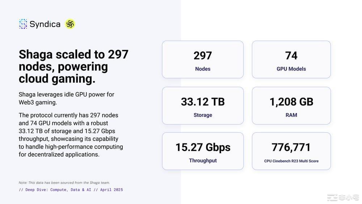The image size is (362, 204).
Task: Select the Syndica wordmark text
Action: [x=45, y=24]
